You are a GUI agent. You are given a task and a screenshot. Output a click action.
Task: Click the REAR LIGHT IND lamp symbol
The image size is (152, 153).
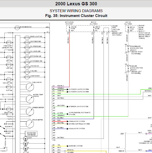[27, 38]
